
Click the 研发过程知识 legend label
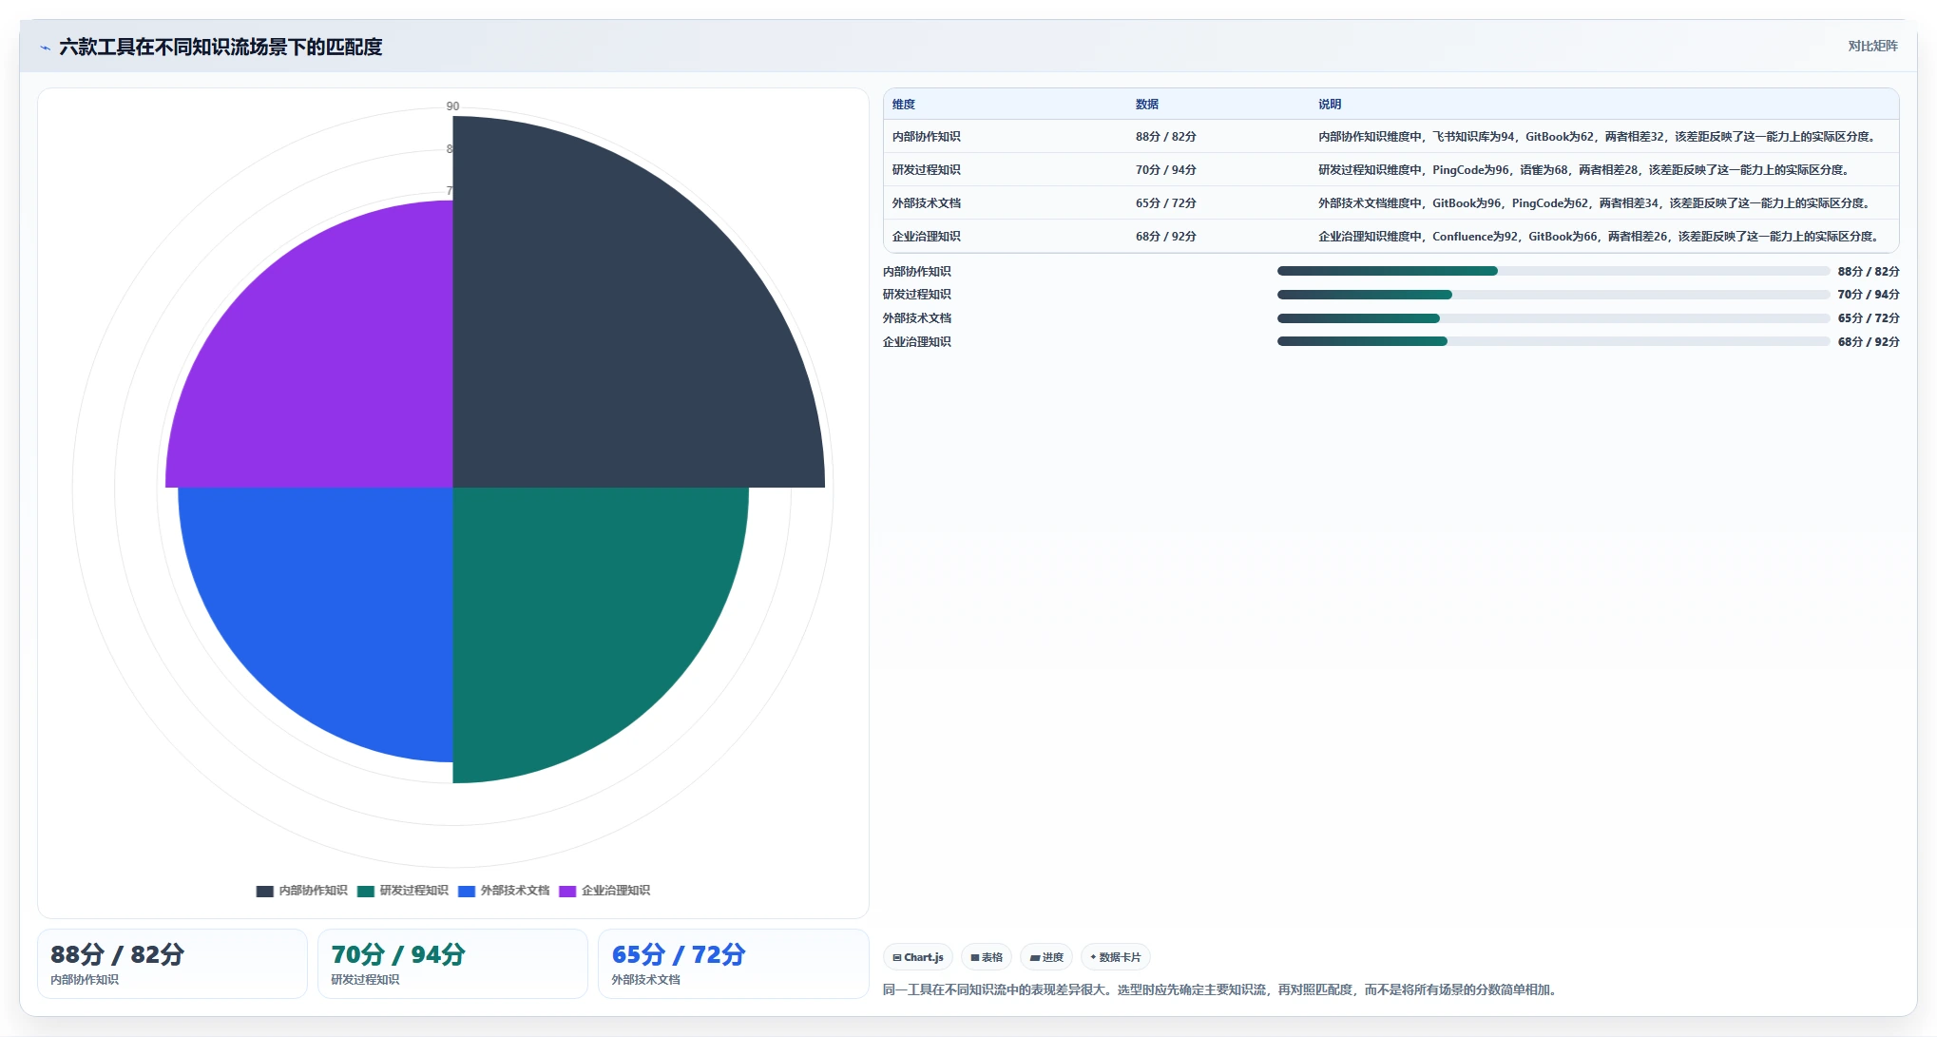point(413,891)
